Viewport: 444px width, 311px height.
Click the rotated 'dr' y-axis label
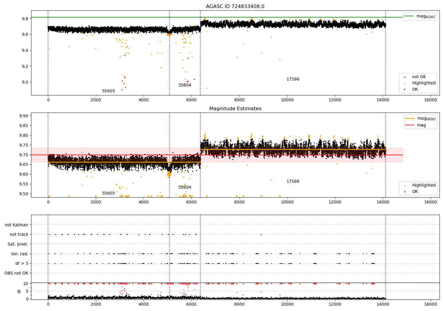(x=19, y=291)
